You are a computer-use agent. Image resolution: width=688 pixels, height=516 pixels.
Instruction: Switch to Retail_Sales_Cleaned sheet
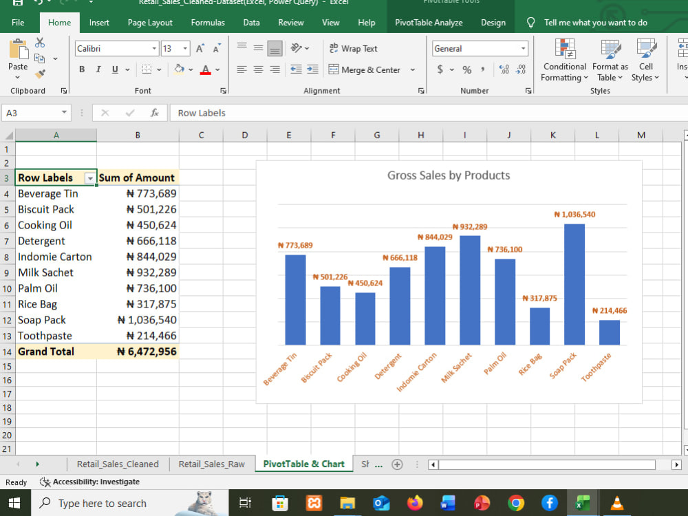118,464
